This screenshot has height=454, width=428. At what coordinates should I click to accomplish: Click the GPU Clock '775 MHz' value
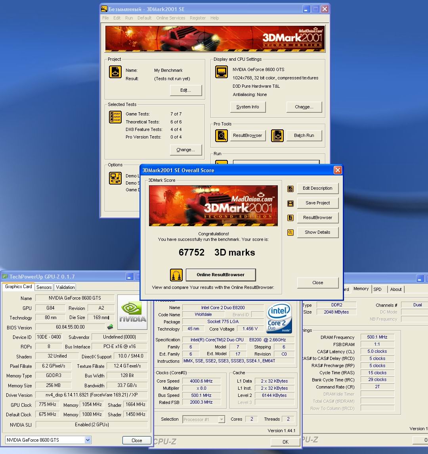point(48,404)
